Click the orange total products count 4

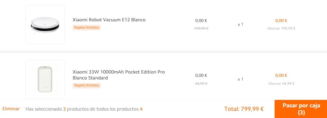(x=141, y=109)
